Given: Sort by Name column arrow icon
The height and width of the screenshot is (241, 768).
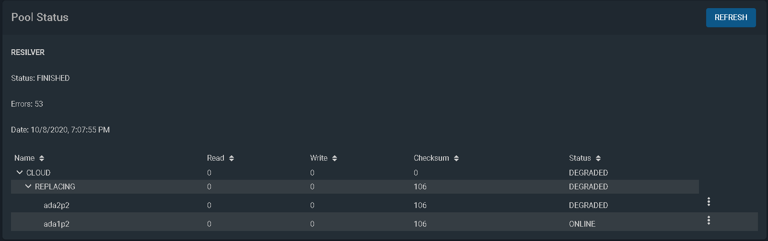Looking at the screenshot, I should (42, 158).
